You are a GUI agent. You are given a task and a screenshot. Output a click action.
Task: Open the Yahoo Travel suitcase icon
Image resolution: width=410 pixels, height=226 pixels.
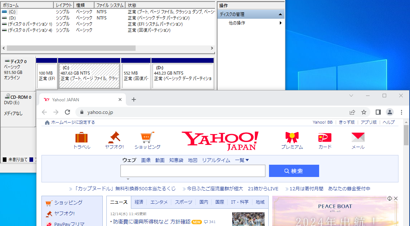[81, 137]
